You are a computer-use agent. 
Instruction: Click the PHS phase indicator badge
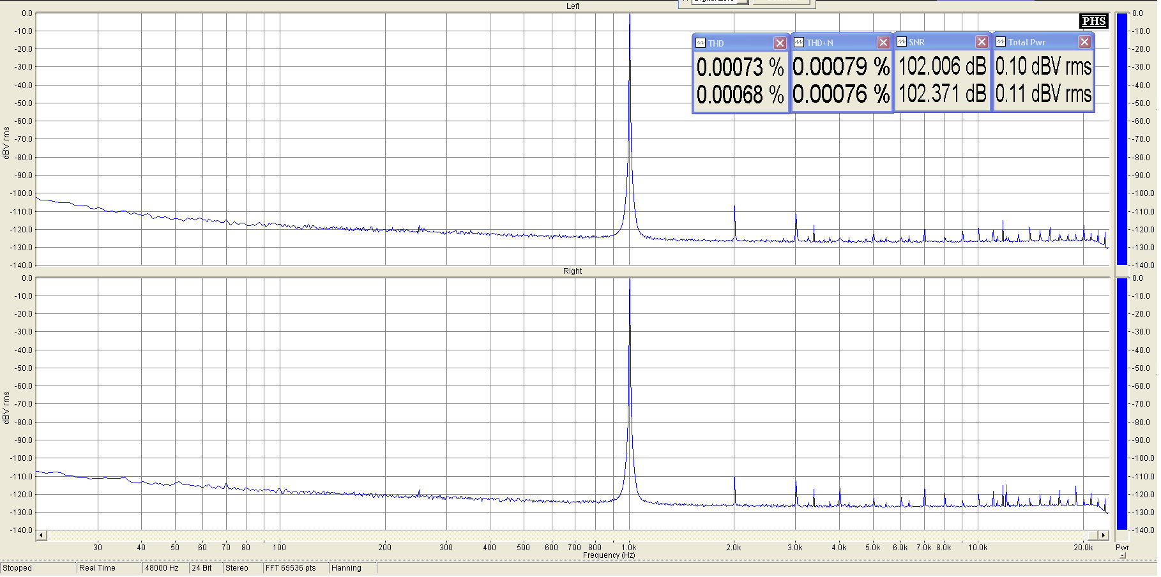(1093, 21)
